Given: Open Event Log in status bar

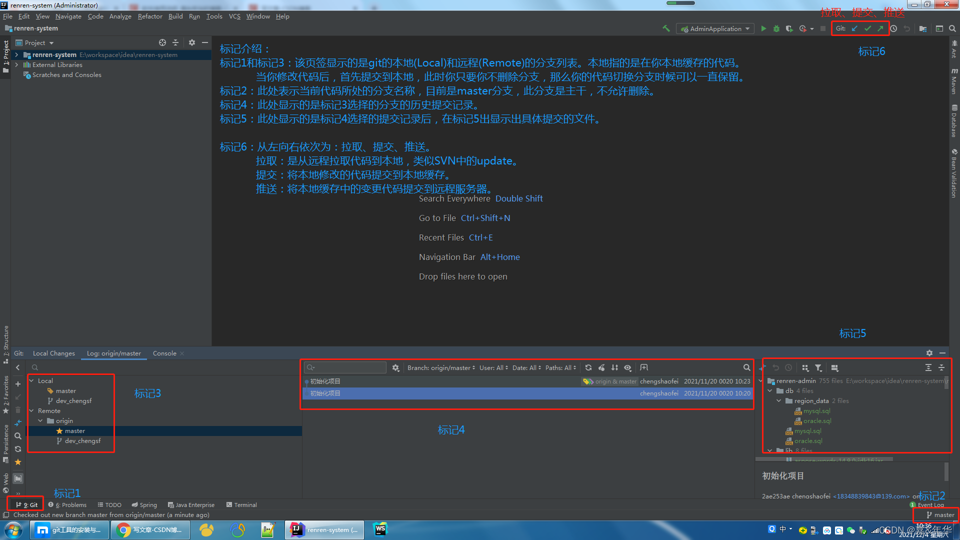Looking at the screenshot, I should tap(927, 505).
